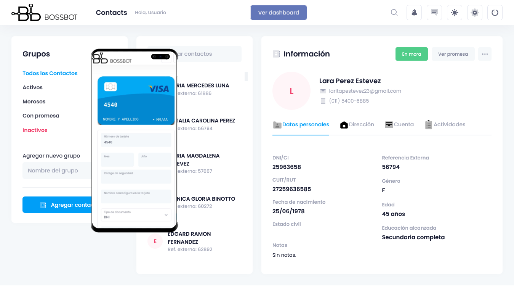Click phone number (011) 5400-6885
This screenshot has width=514, height=293.
pyautogui.click(x=349, y=101)
